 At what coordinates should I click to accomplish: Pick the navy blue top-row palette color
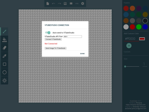point(145,8)
